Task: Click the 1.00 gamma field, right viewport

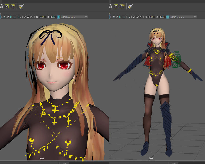Action: (162, 17)
